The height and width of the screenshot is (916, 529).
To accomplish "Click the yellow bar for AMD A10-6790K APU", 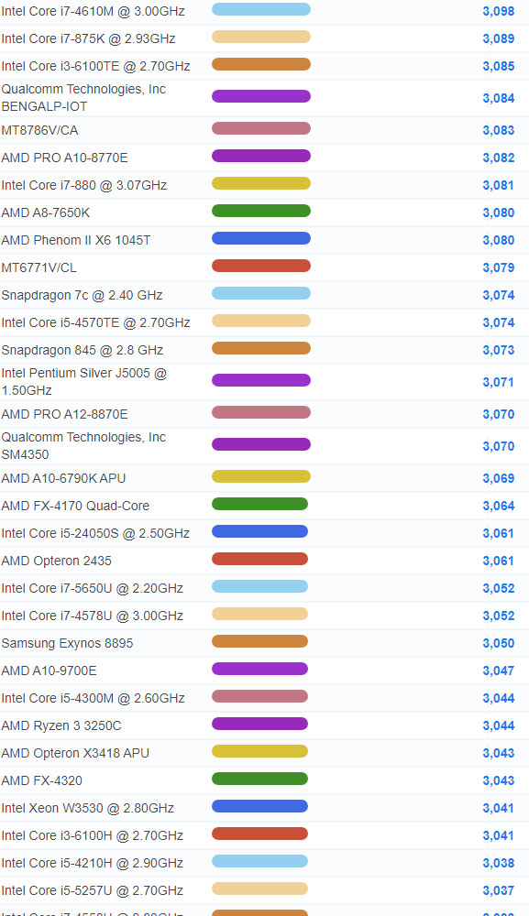I will tap(260, 476).
